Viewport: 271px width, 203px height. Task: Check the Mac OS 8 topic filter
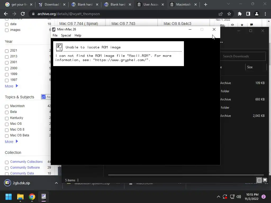tap(7, 130)
